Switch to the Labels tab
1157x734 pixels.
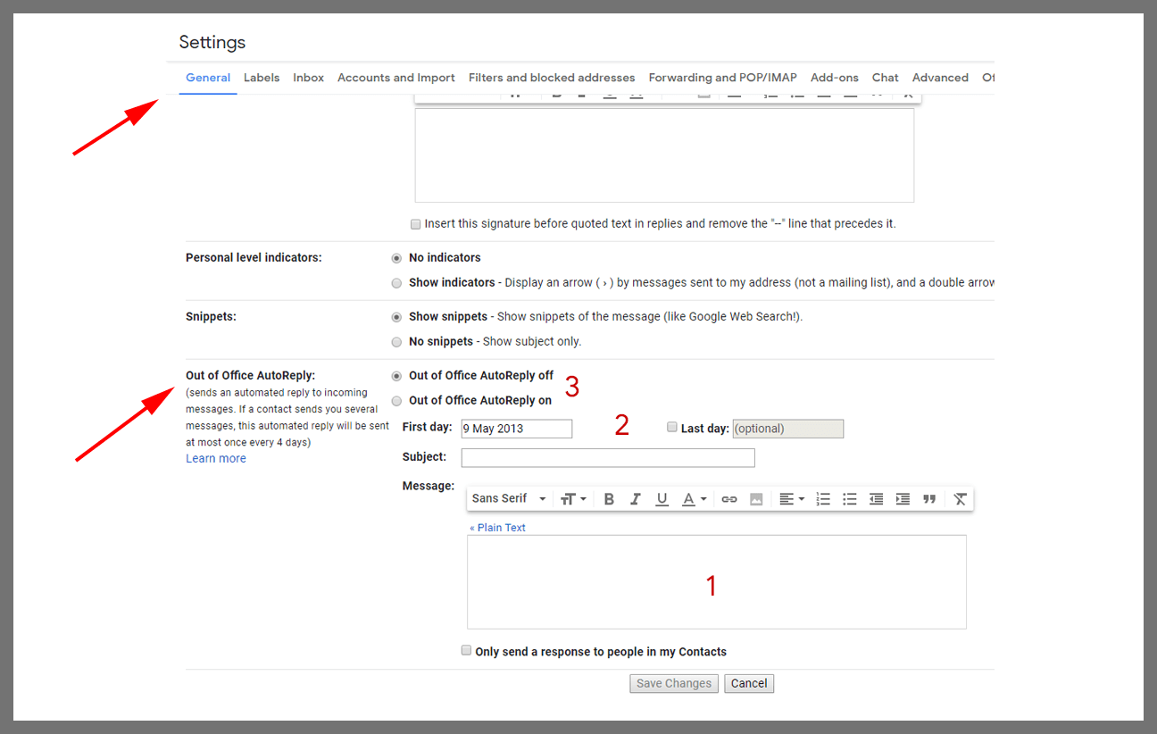pyautogui.click(x=262, y=78)
